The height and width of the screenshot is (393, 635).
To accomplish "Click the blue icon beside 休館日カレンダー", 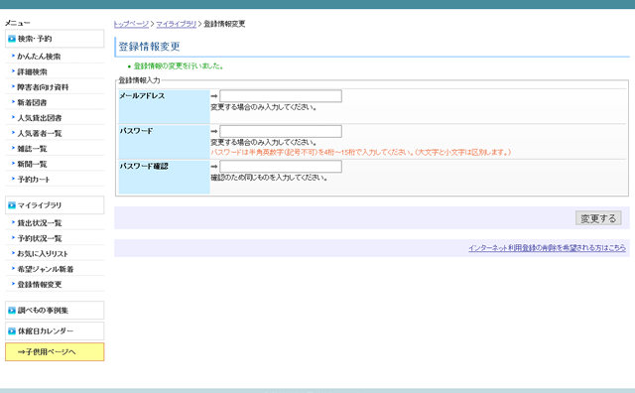I will 12,331.
